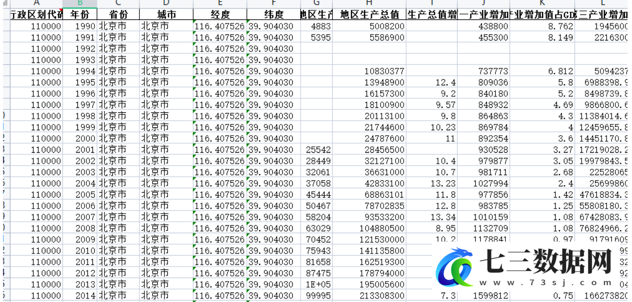This screenshot has height=302, width=632.
Task: Select GDP value 213308300
Action: (369, 296)
